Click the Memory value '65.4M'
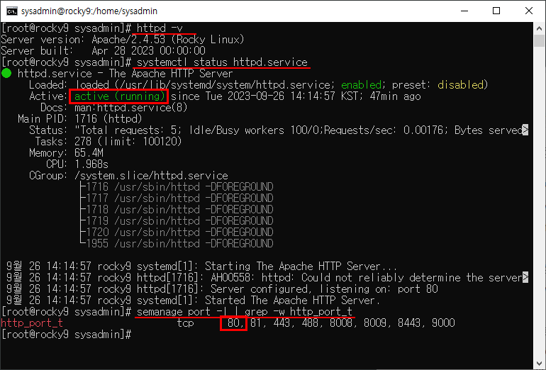546x370 pixels. (x=89, y=153)
